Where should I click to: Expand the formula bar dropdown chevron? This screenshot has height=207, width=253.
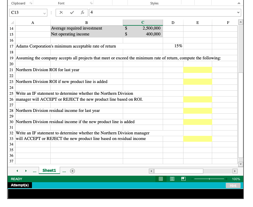pos(238,12)
